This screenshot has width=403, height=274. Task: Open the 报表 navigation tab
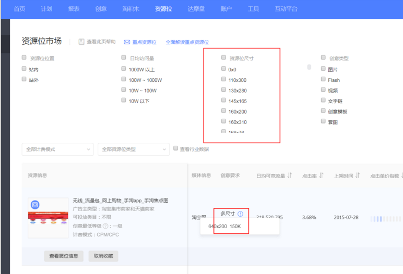point(74,9)
